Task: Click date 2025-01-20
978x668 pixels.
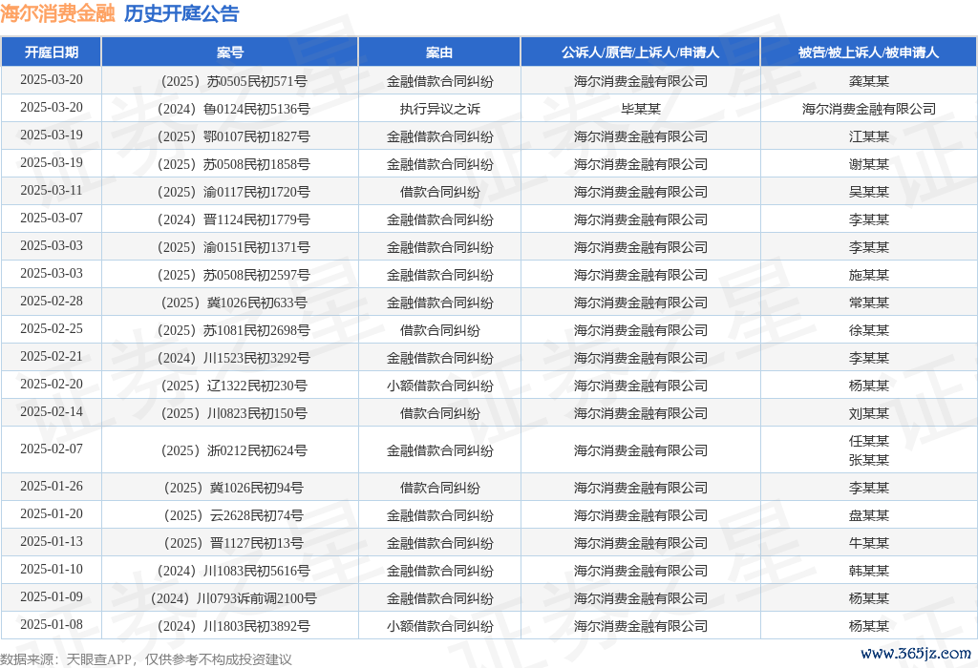Action: click(52, 514)
